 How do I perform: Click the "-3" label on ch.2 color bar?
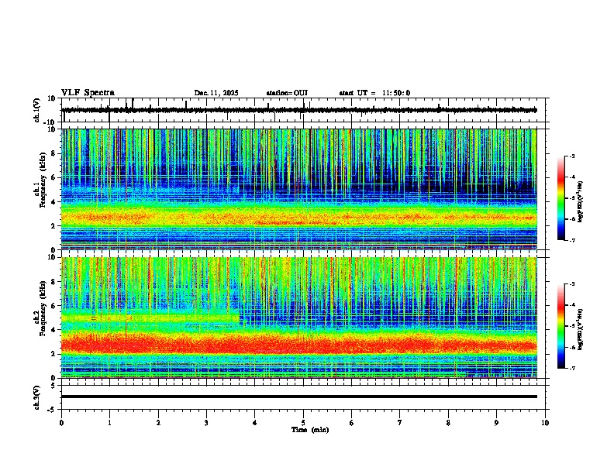point(571,284)
